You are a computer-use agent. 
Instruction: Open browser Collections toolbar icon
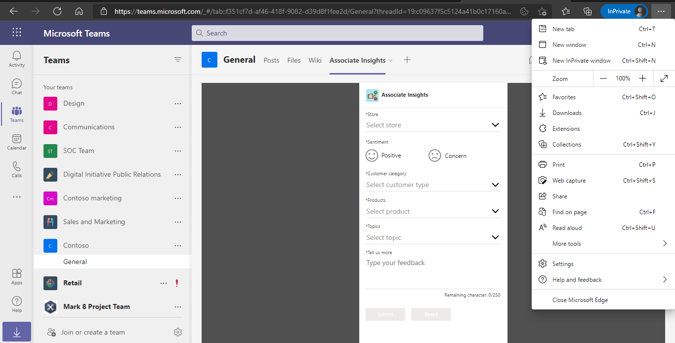click(588, 11)
